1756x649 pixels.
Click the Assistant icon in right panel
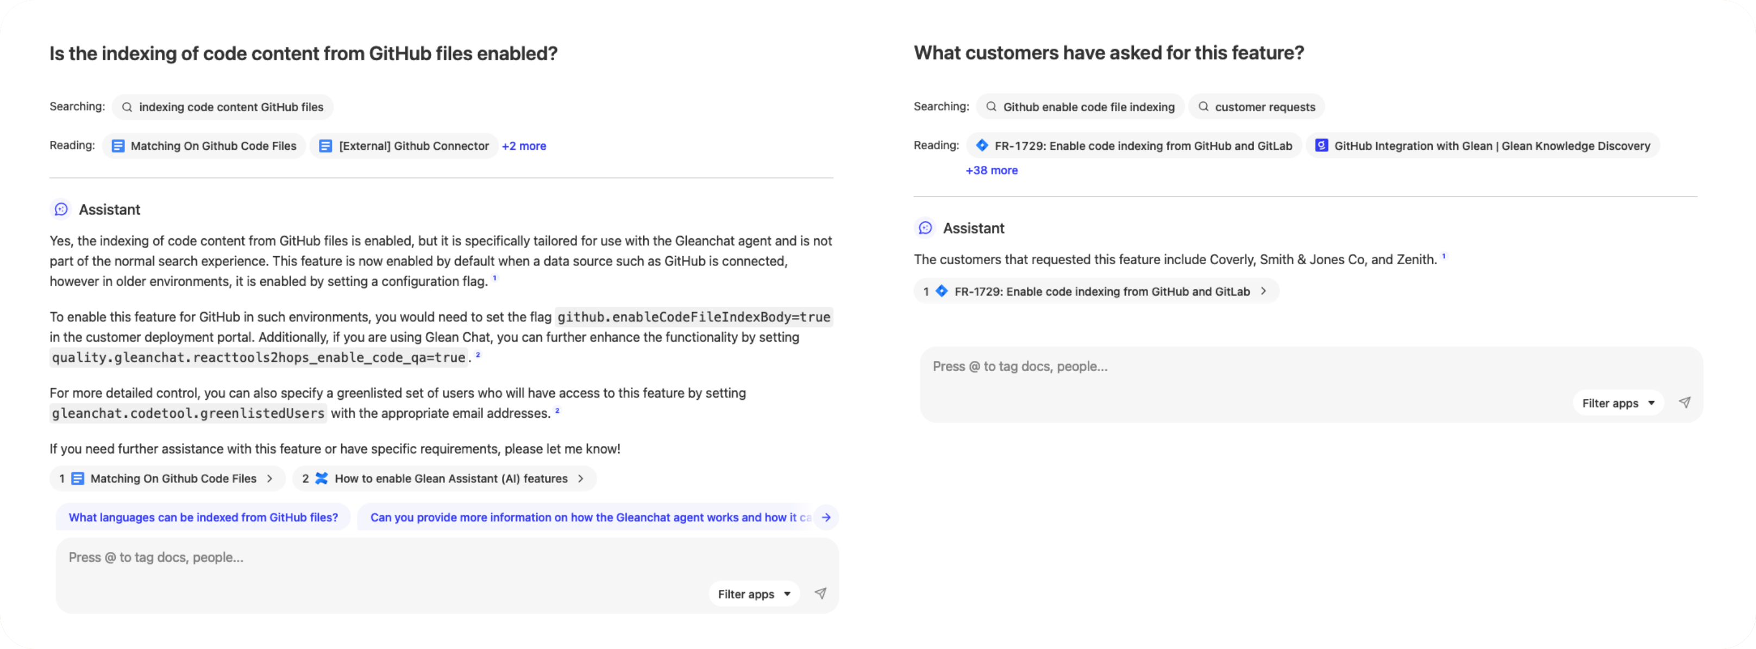coord(925,228)
